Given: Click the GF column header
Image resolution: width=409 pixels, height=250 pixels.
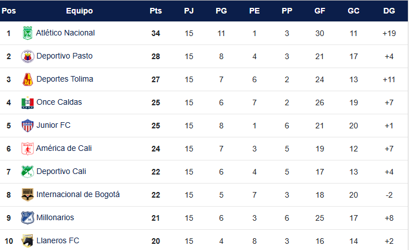Looking at the screenshot, I should pyautogui.click(x=320, y=11).
